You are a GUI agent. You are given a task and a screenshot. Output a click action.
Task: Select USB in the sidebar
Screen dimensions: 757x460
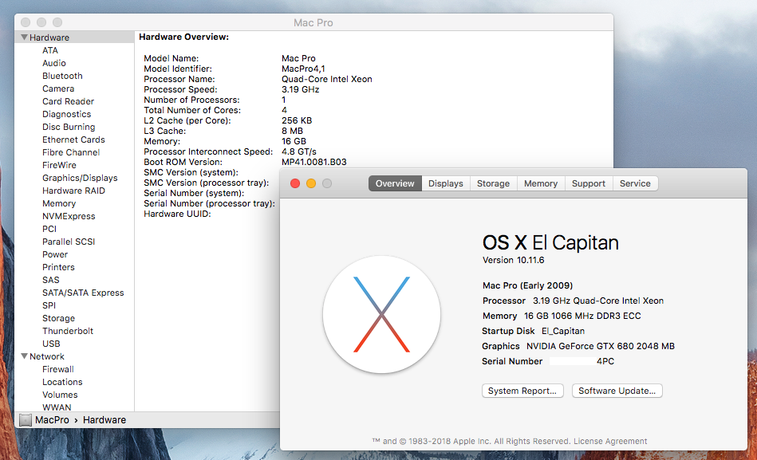51,344
